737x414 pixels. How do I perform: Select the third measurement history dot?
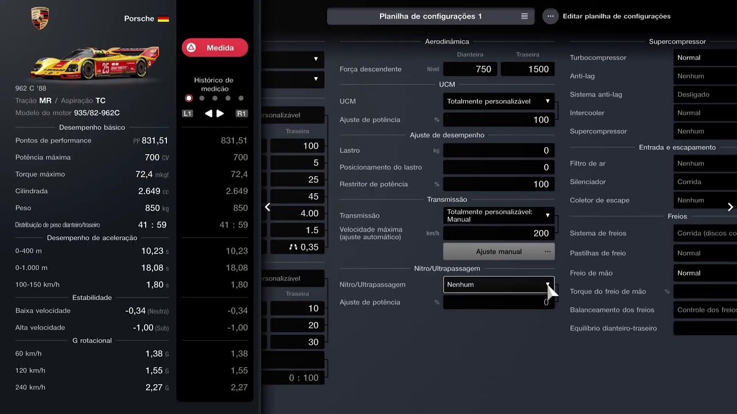(x=215, y=98)
